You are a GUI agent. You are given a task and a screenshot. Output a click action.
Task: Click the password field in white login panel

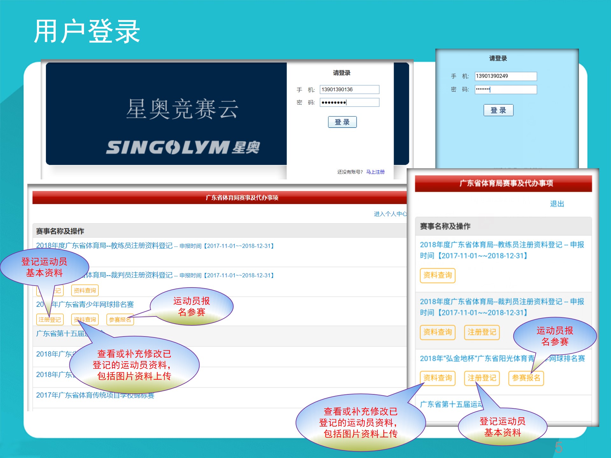point(349,102)
